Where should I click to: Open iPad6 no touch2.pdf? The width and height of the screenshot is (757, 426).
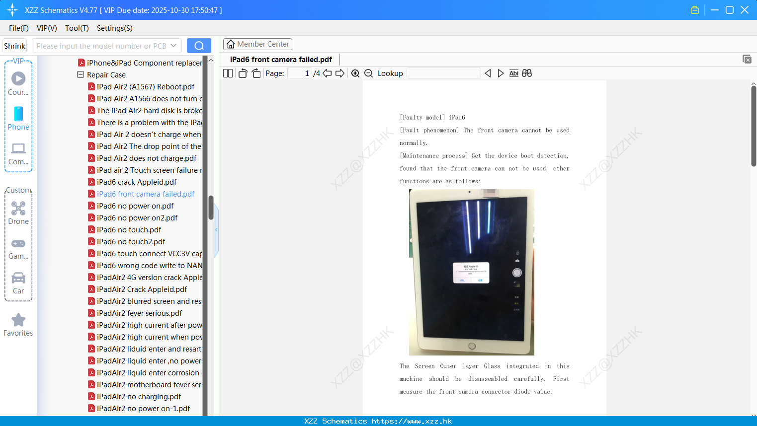click(131, 241)
